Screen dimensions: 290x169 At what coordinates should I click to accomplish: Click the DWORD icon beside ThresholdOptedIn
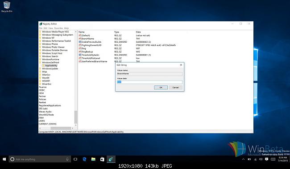(80, 55)
